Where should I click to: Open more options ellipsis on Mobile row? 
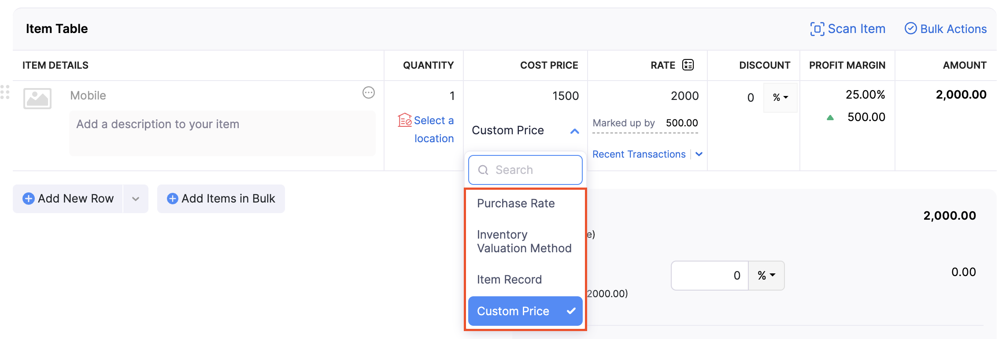(369, 93)
